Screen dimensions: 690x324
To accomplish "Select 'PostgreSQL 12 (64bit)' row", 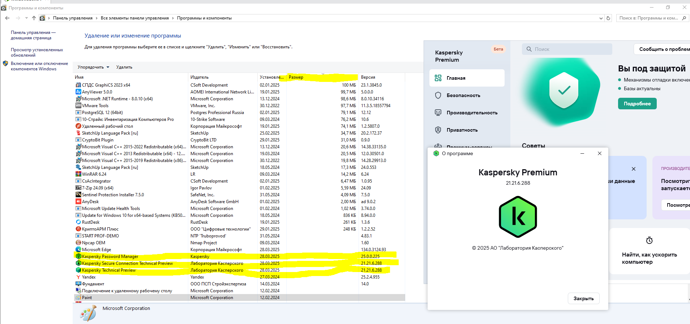I will 239,113.
